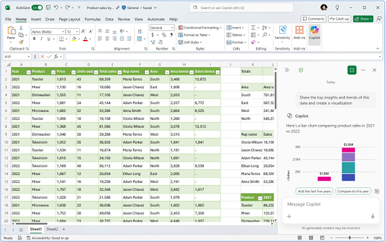The width and height of the screenshot is (386, 242).
Task: Open Sort & Filter icon
Action: (264, 28)
